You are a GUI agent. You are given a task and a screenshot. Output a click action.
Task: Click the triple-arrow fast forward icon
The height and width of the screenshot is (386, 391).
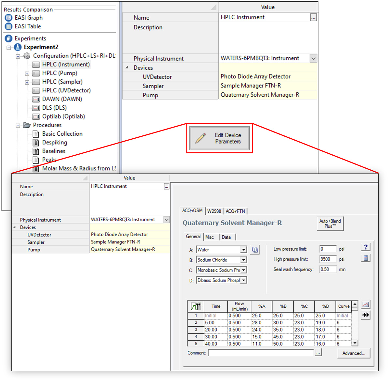pos(366,315)
